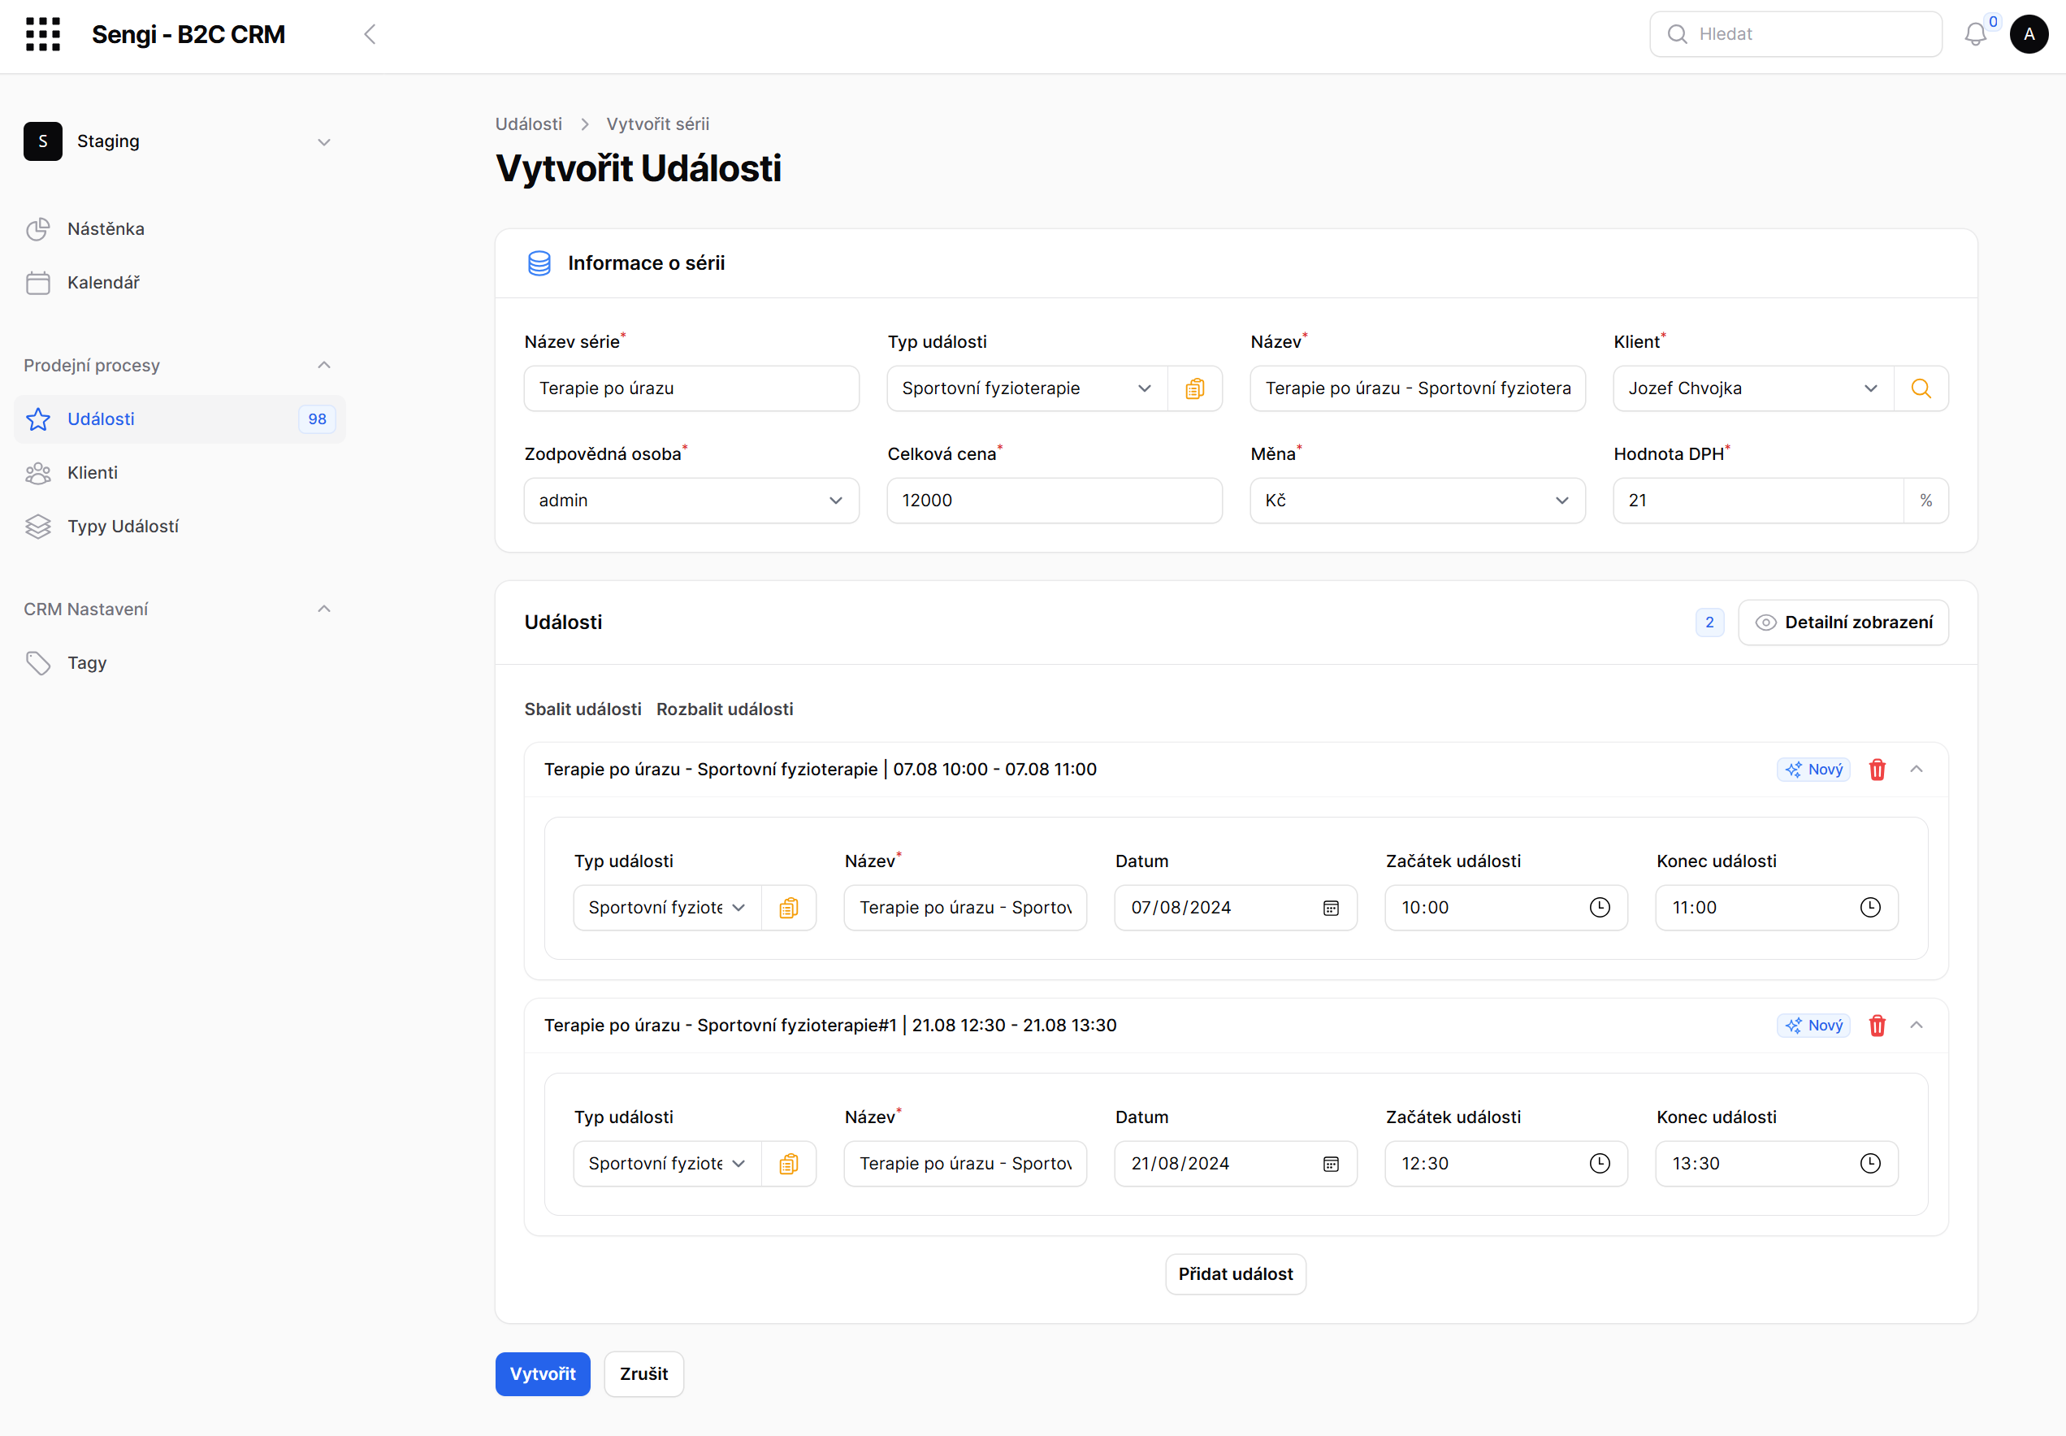Click clipboard icon in 21.08 event row

(789, 1165)
